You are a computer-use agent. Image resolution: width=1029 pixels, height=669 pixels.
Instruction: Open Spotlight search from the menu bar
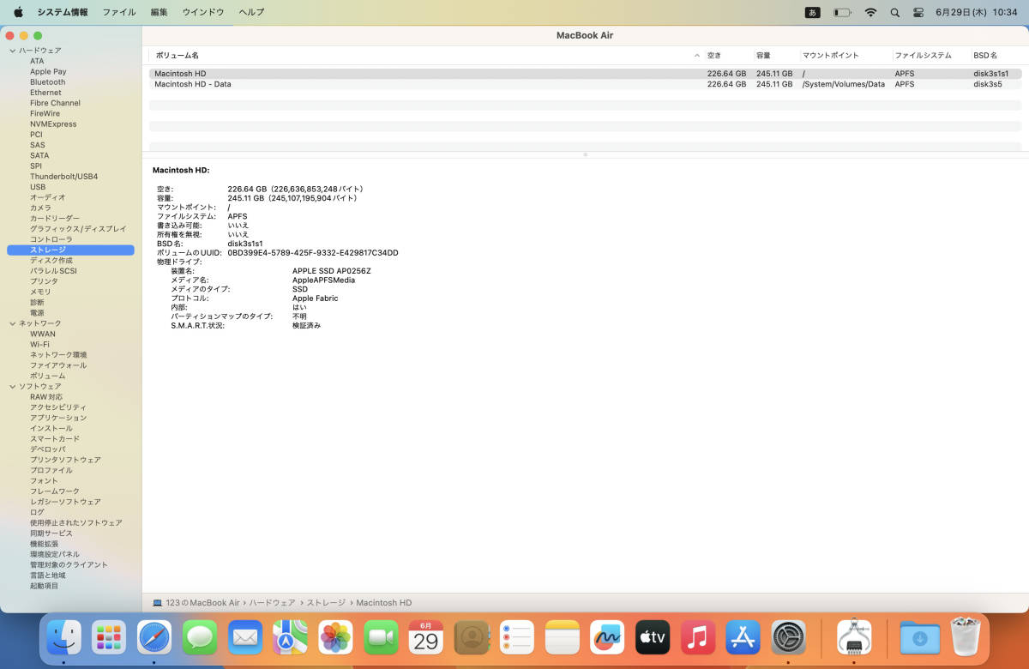coord(894,12)
